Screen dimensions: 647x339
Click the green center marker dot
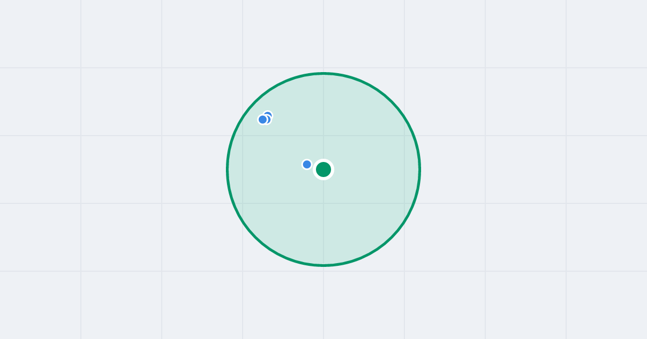pyautogui.click(x=323, y=169)
